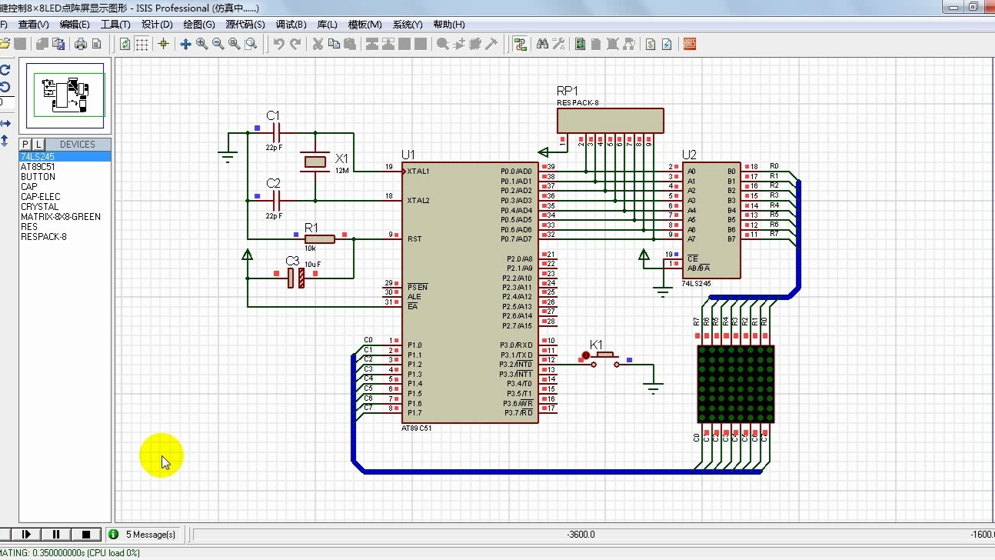Click the Bill of Materials dollar icon
Viewport: 995px width, 560px height.
click(651, 44)
